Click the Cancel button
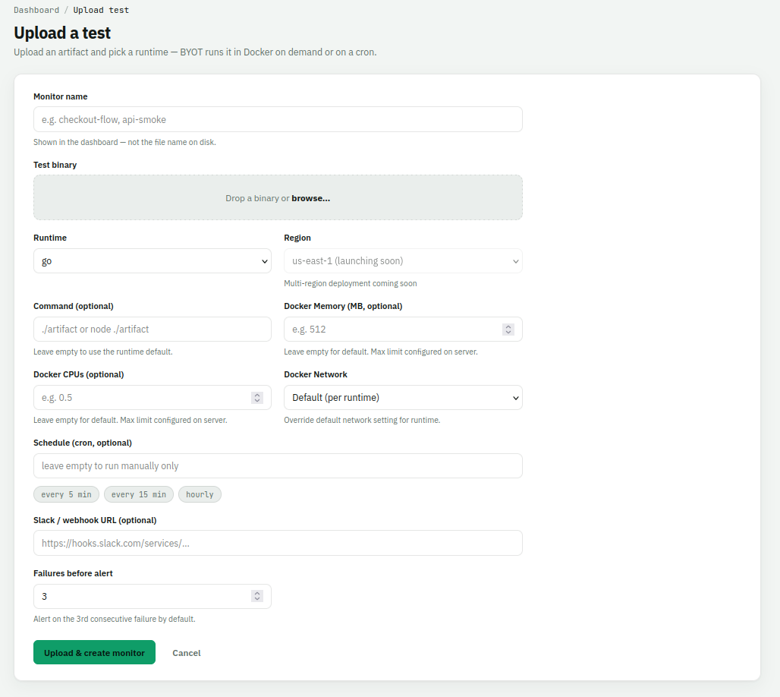780x697 pixels. pos(187,653)
